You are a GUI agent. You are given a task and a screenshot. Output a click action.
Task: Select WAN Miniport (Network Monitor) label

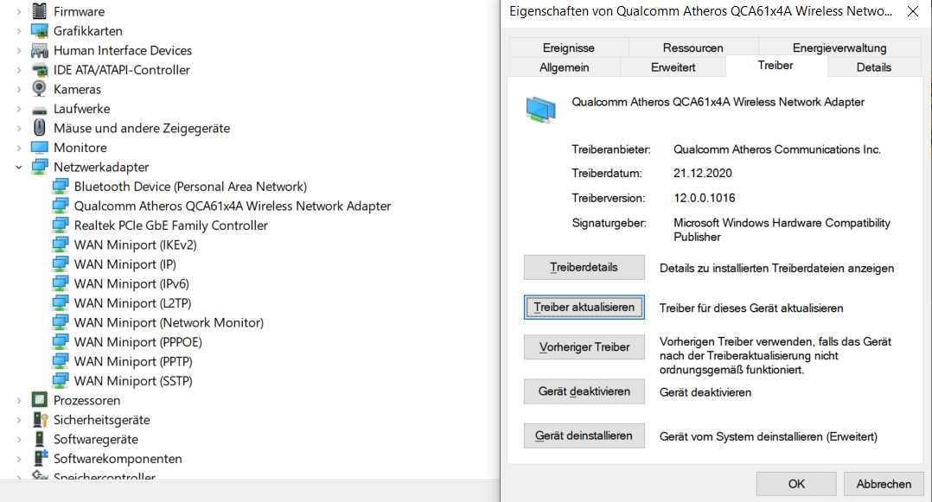169,322
